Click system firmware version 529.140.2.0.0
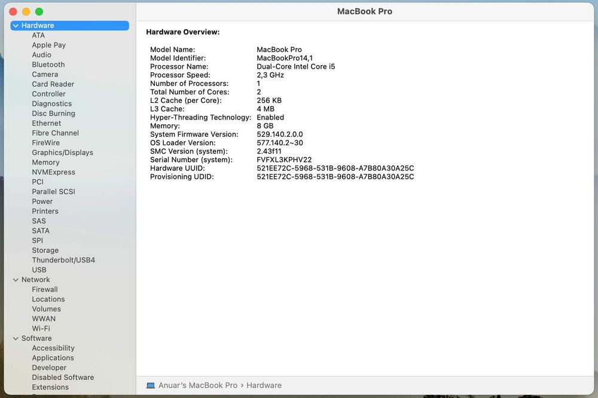 pos(279,134)
